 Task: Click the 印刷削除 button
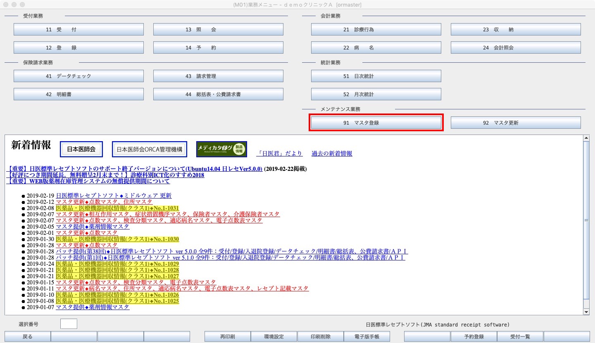coord(320,336)
